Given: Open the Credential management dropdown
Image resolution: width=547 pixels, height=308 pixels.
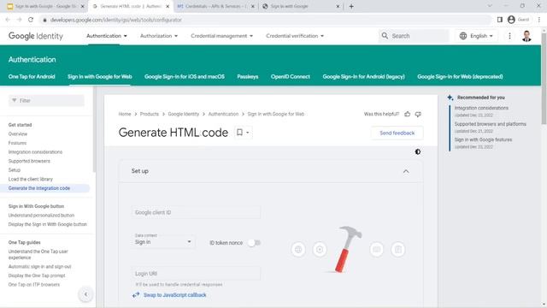Looking at the screenshot, I should click(x=222, y=36).
